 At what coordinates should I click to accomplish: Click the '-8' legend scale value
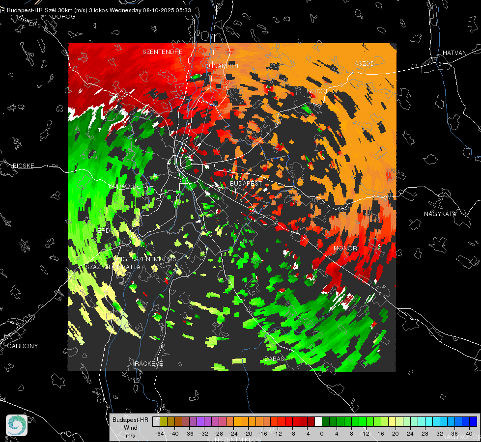292,434
